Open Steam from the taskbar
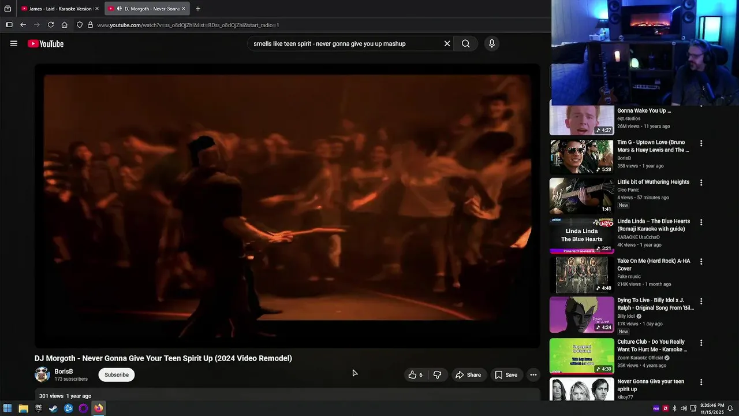 (x=53, y=408)
